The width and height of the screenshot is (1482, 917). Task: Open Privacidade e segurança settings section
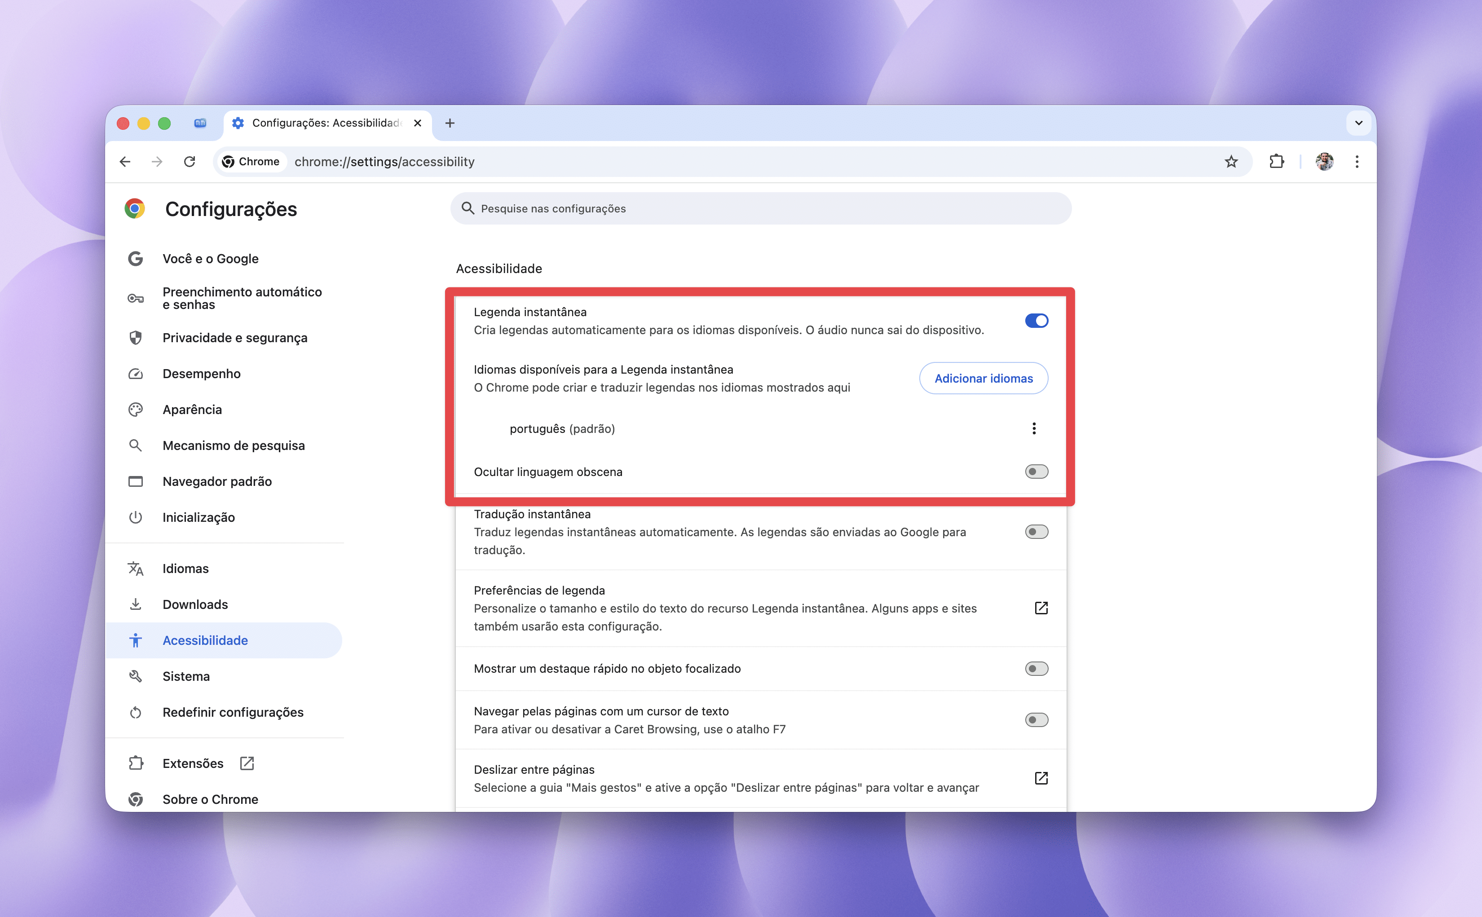[235, 338]
